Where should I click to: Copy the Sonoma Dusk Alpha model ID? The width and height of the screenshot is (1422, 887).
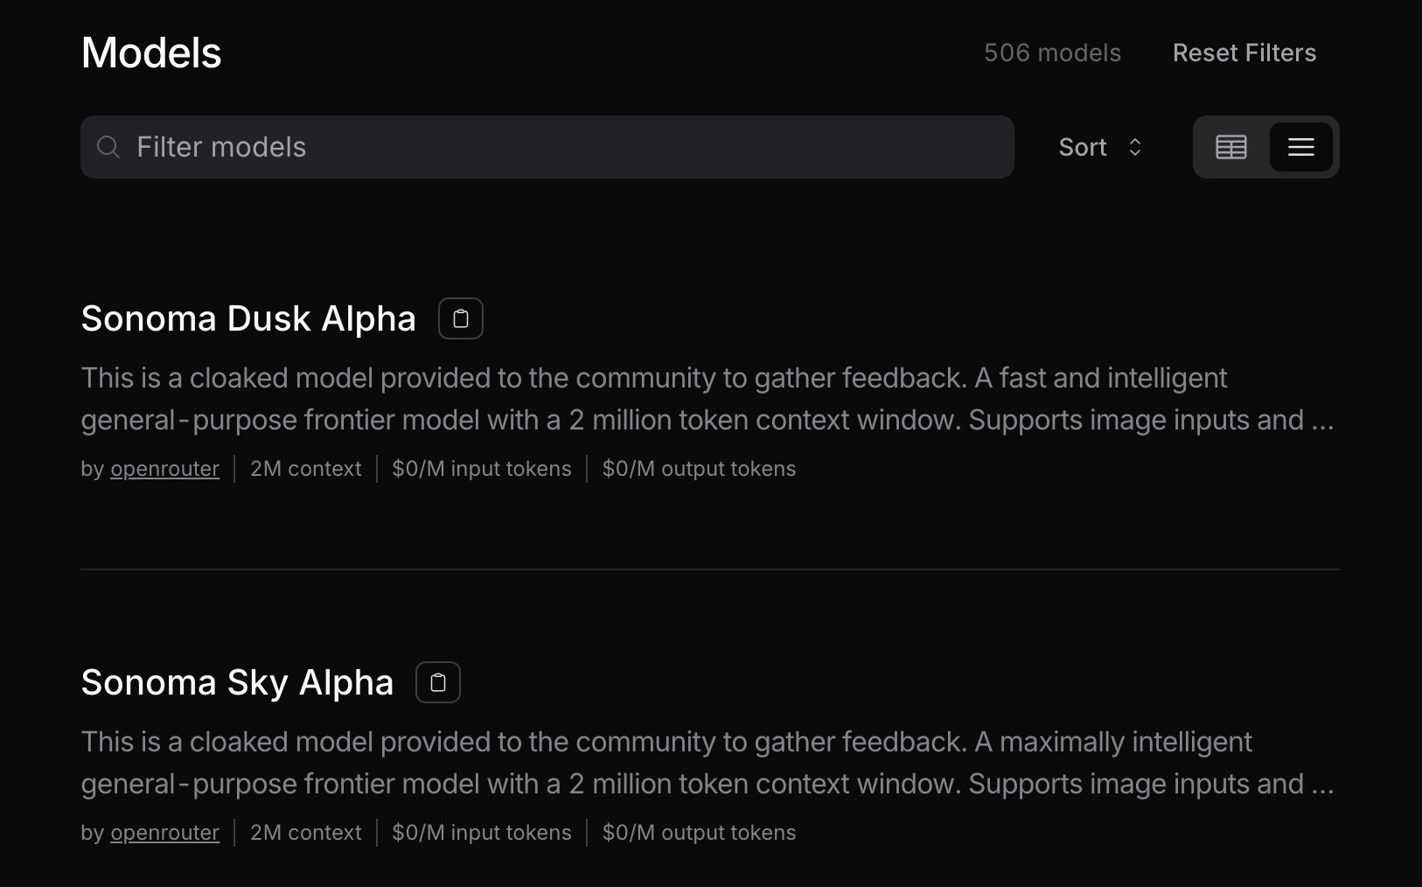pyautogui.click(x=461, y=318)
